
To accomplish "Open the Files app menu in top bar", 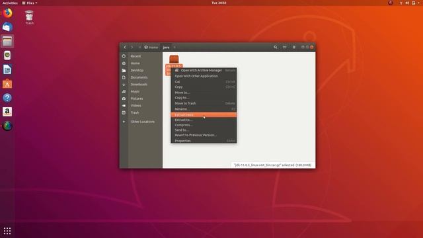I will 30,3.
